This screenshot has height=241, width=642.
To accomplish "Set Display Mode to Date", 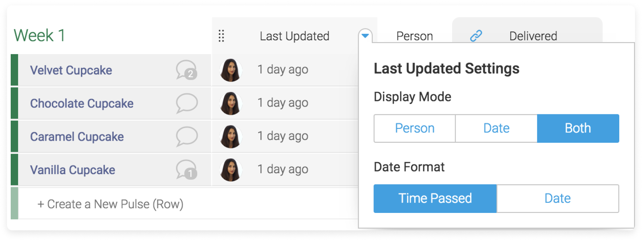I will 496,128.
